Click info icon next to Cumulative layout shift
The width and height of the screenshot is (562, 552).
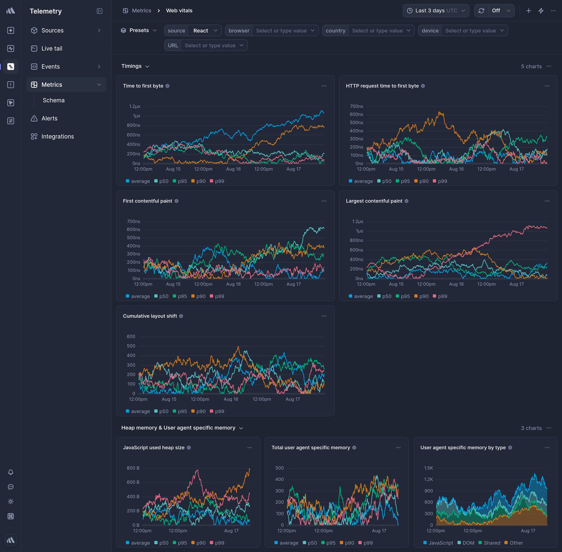pos(181,316)
